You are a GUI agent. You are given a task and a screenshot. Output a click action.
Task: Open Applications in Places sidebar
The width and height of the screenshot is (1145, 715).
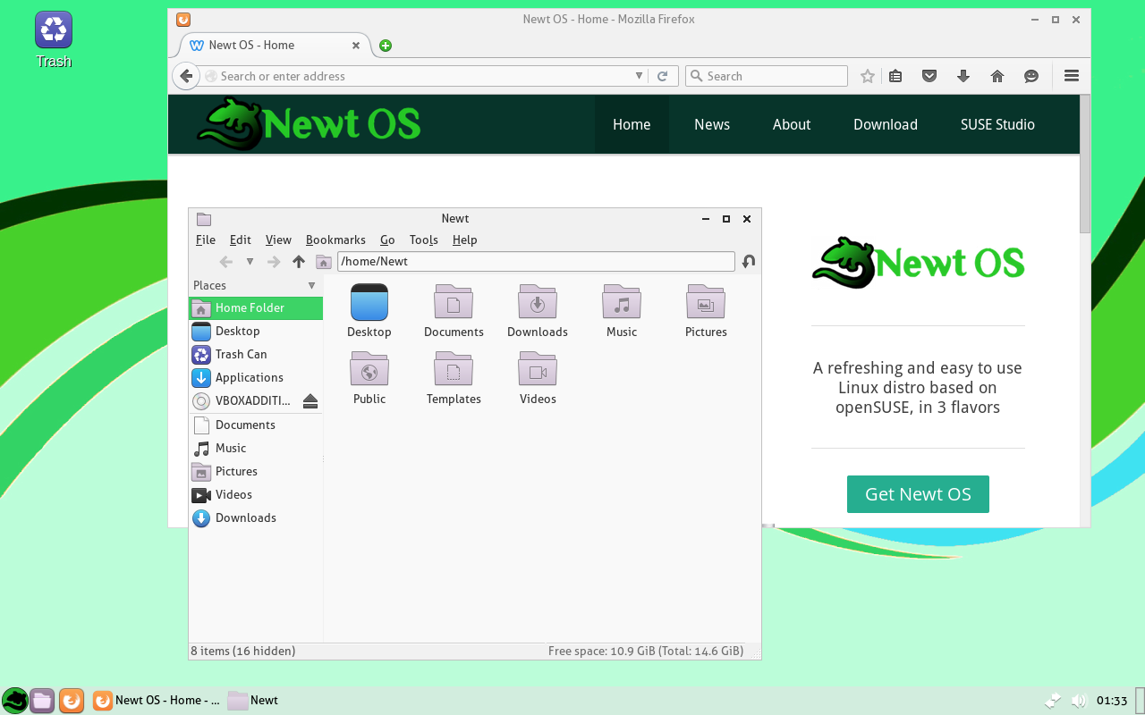point(256,377)
